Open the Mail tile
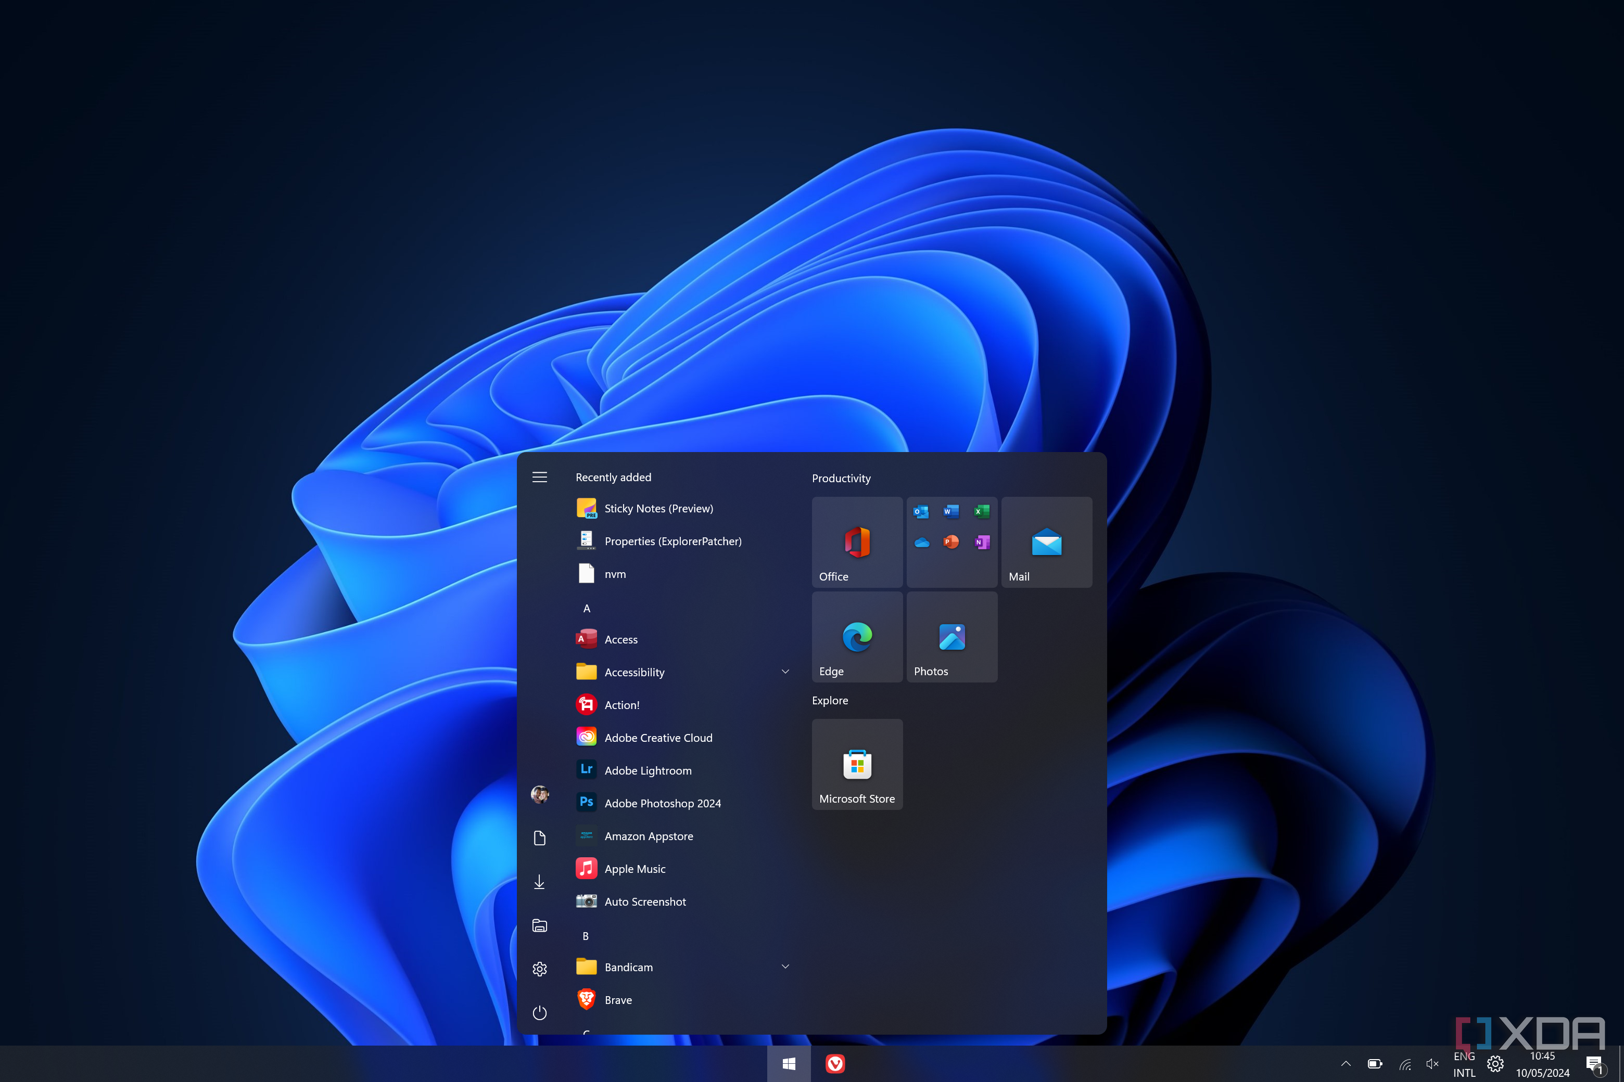This screenshot has height=1082, width=1624. pos(1047,543)
